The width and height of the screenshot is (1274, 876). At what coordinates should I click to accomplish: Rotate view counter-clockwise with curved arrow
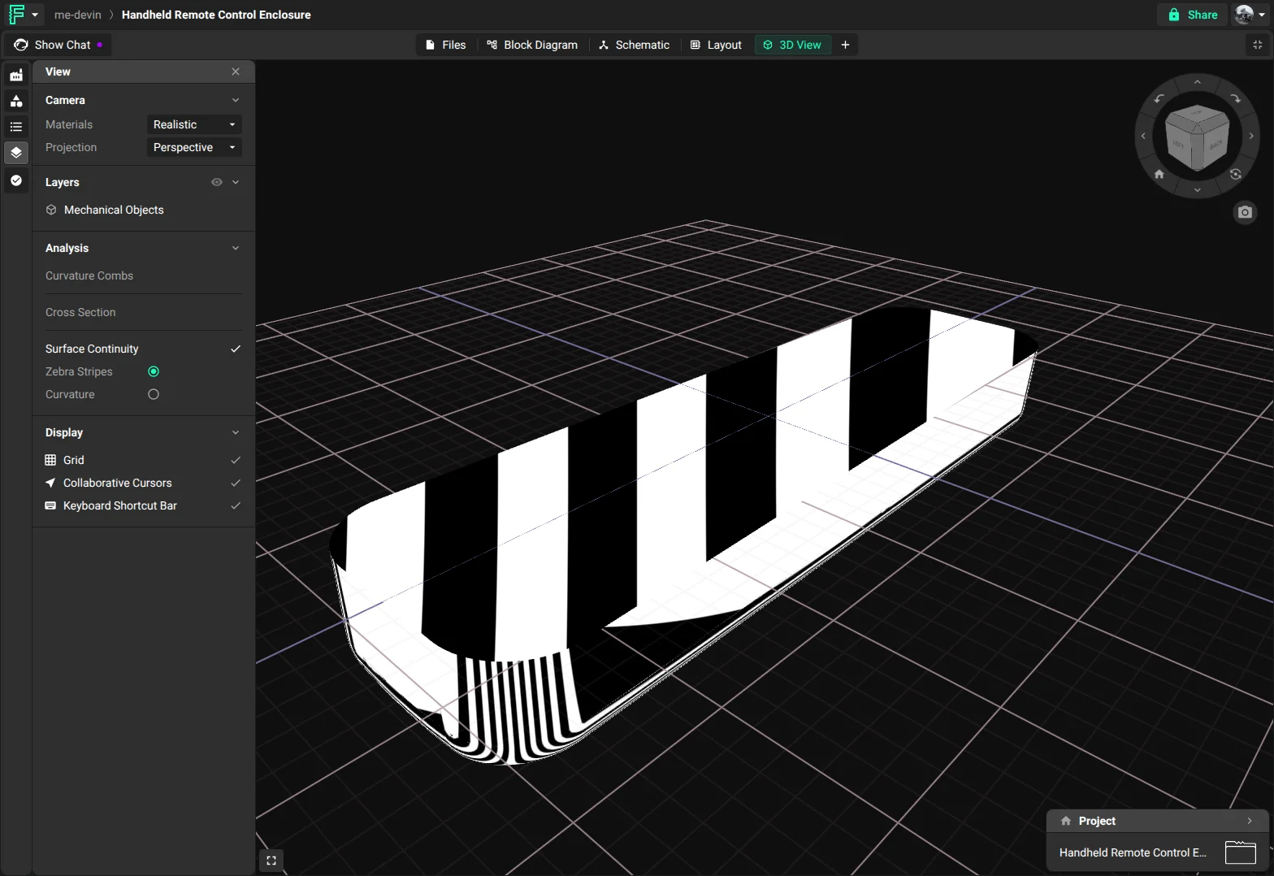[1159, 99]
